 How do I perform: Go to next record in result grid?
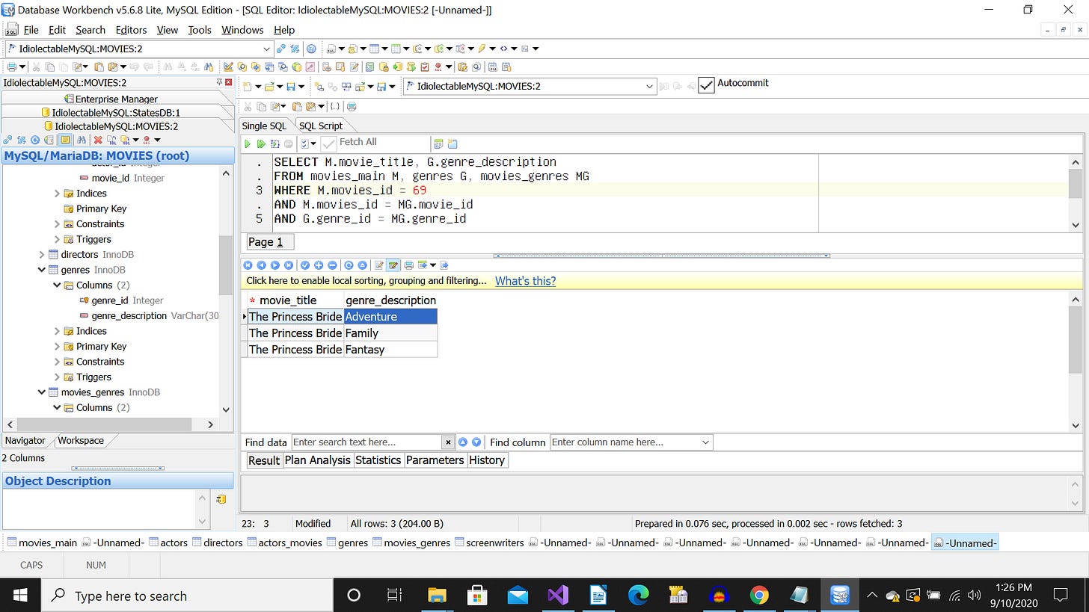pyautogui.click(x=274, y=265)
